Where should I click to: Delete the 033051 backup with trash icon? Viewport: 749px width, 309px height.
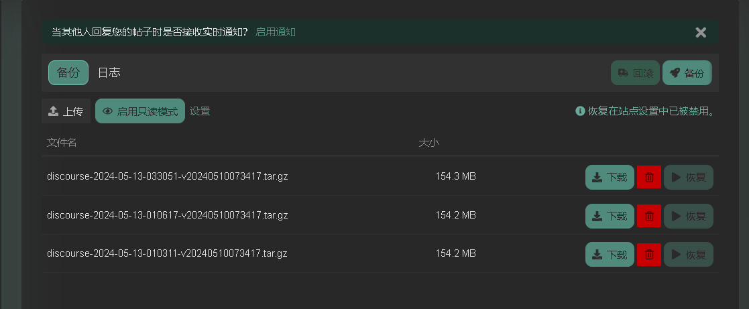(x=648, y=177)
